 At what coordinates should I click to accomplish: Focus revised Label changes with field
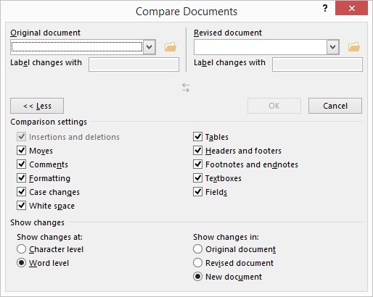click(317, 64)
